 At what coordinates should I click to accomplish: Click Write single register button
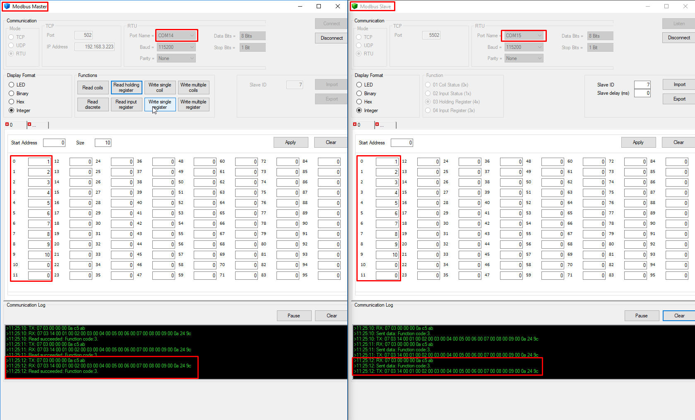160,105
